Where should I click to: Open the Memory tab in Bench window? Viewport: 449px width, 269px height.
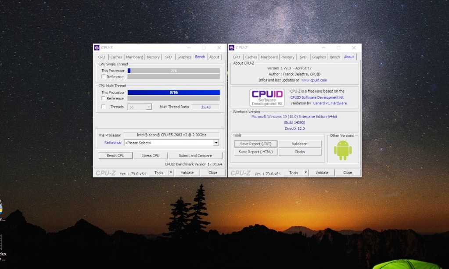click(153, 57)
